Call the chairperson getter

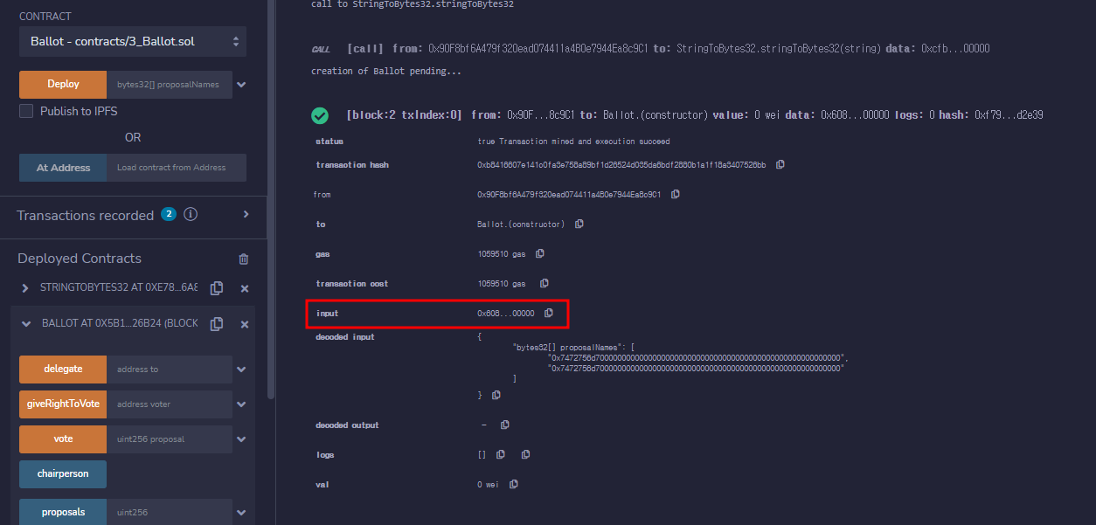coord(63,474)
